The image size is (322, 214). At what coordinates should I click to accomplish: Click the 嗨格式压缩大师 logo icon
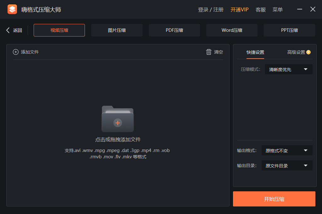point(12,9)
